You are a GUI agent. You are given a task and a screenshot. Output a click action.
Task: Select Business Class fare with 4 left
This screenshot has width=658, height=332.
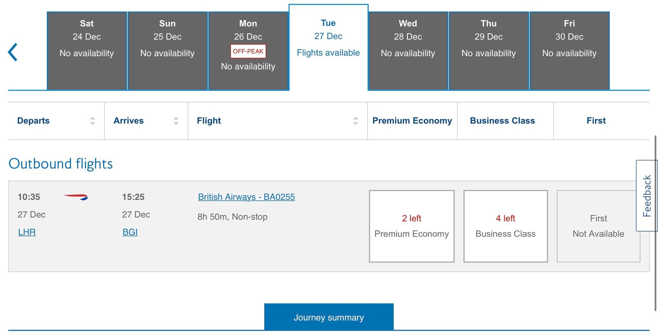(x=505, y=226)
